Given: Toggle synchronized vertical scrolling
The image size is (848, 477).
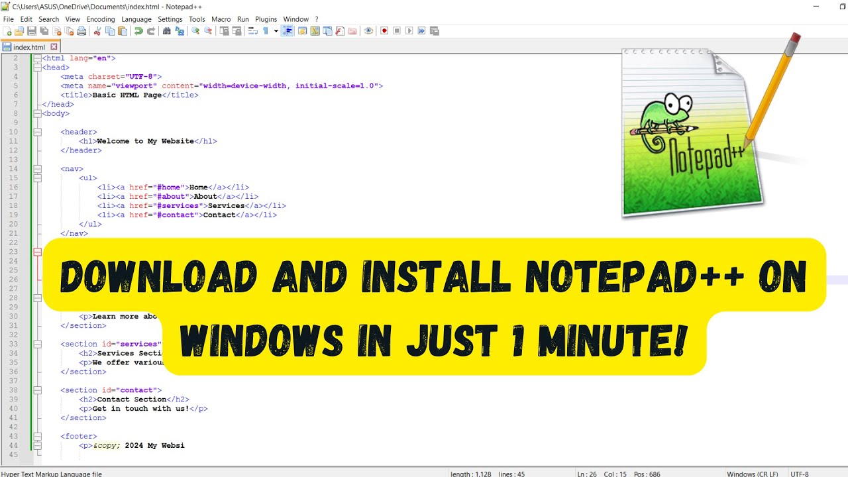Looking at the screenshot, I should (224, 30).
